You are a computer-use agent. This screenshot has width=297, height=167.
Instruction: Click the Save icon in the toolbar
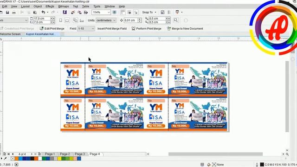pyautogui.click(x=7, y=13)
